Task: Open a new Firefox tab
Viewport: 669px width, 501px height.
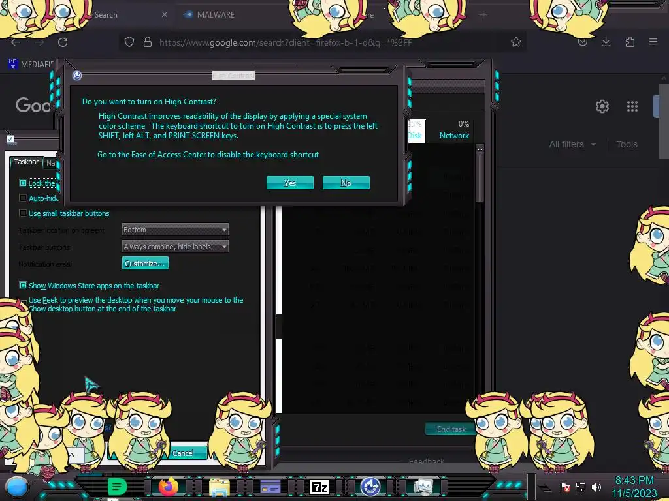Action: (x=483, y=15)
